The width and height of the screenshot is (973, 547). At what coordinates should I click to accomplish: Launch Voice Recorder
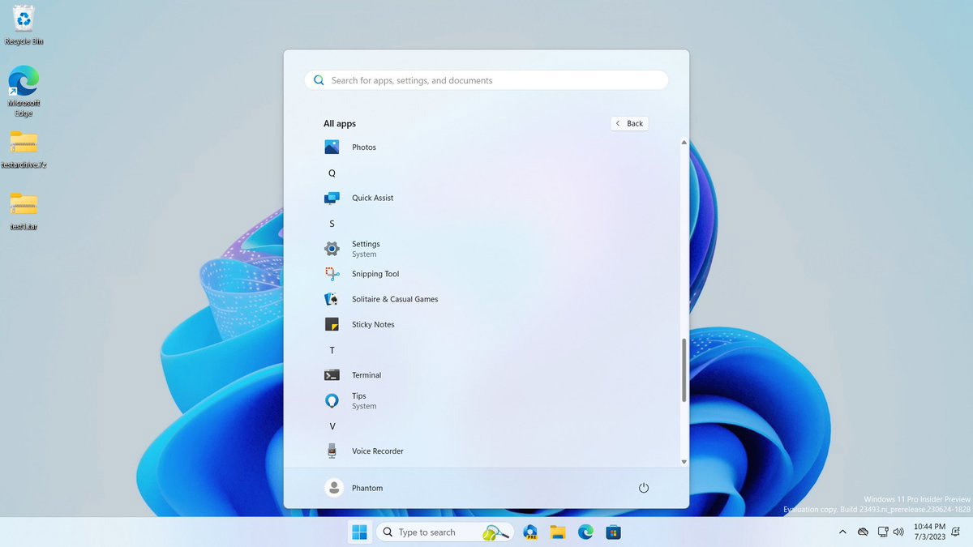coord(376,451)
